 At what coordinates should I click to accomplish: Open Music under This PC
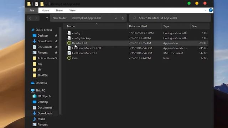[x=41, y=119]
